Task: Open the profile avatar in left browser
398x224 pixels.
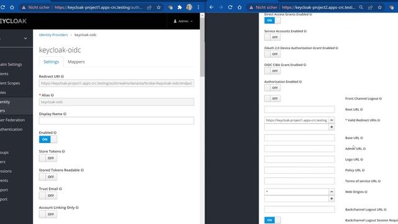Action: pos(189,7)
